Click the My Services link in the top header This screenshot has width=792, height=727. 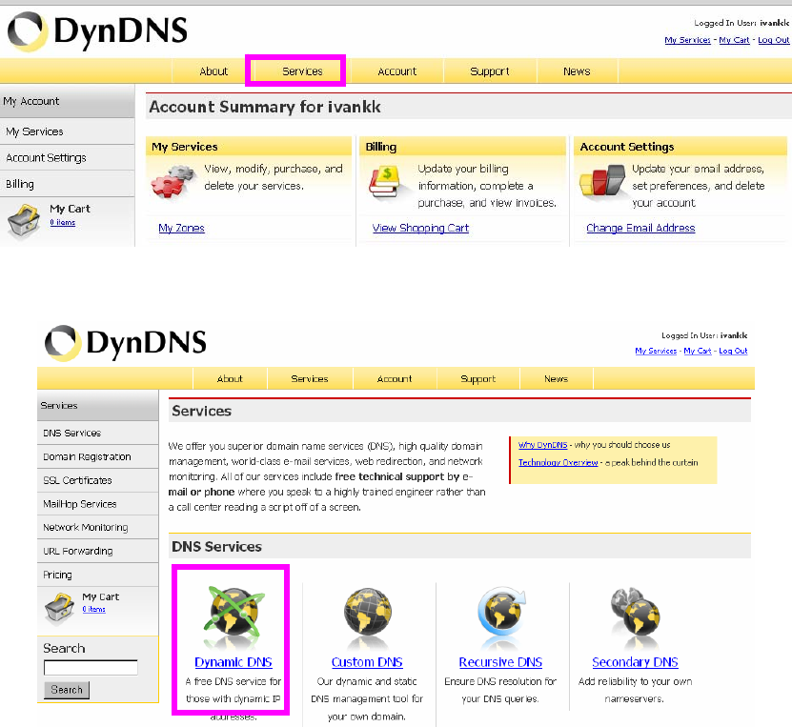point(687,40)
